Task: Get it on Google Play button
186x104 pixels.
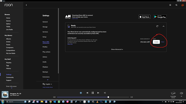Action: point(160,17)
